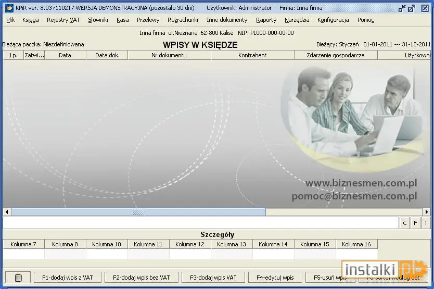434x289 pixels.
Task: Click the right scroll arrow of horizontal scrollbar
Action: (427, 212)
